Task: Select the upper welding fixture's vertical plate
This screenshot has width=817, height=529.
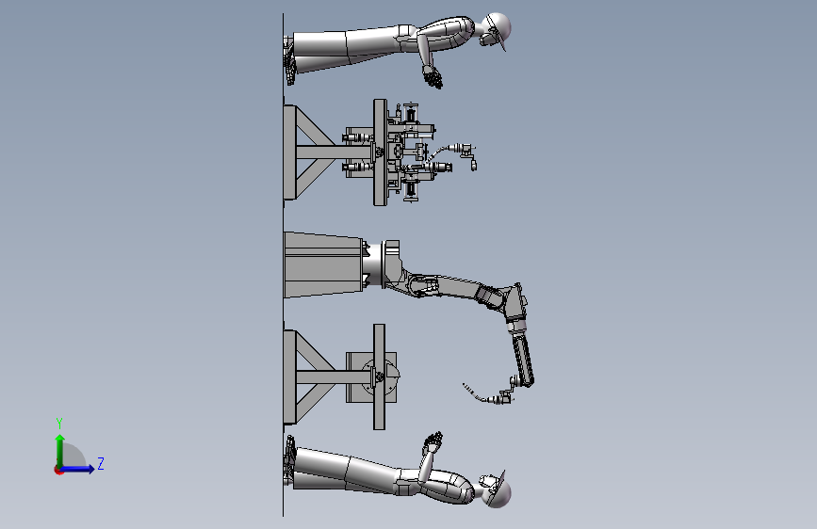Action: [x=380, y=152]
